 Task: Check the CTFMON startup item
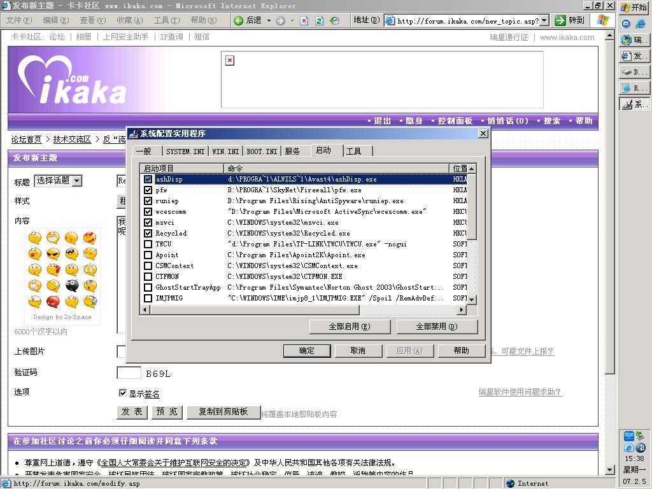pos(148,276)
